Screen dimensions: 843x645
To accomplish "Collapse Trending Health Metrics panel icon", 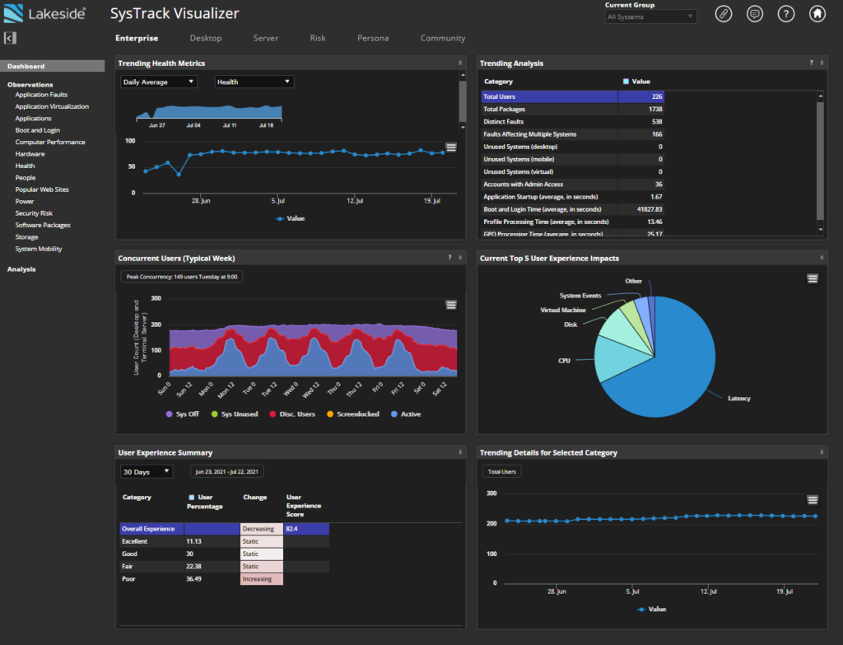I will pyautogui.click(x=460, y=63).
